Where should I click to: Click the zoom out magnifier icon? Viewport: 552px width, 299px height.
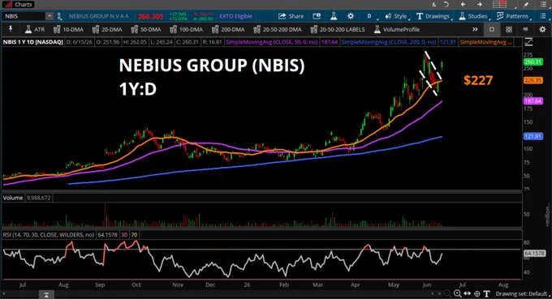click(x=447, y=293)
